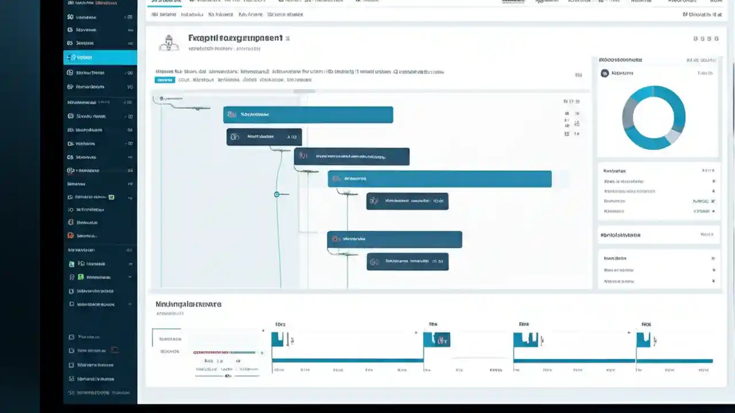
Task: Click the icon on the gray sub-node bar
Action: (374, 201)
